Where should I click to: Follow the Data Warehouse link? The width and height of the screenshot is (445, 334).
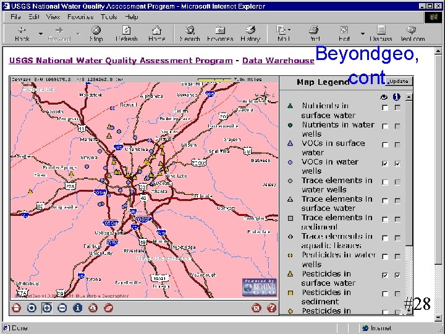tap(278, 61)
